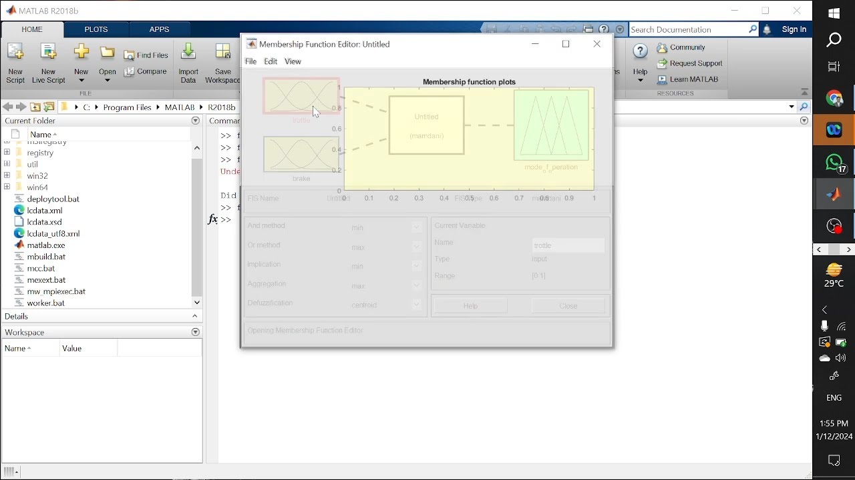Expand the win64 folder
This screenshot has height=480, width=855.
(x=7, y=187)
